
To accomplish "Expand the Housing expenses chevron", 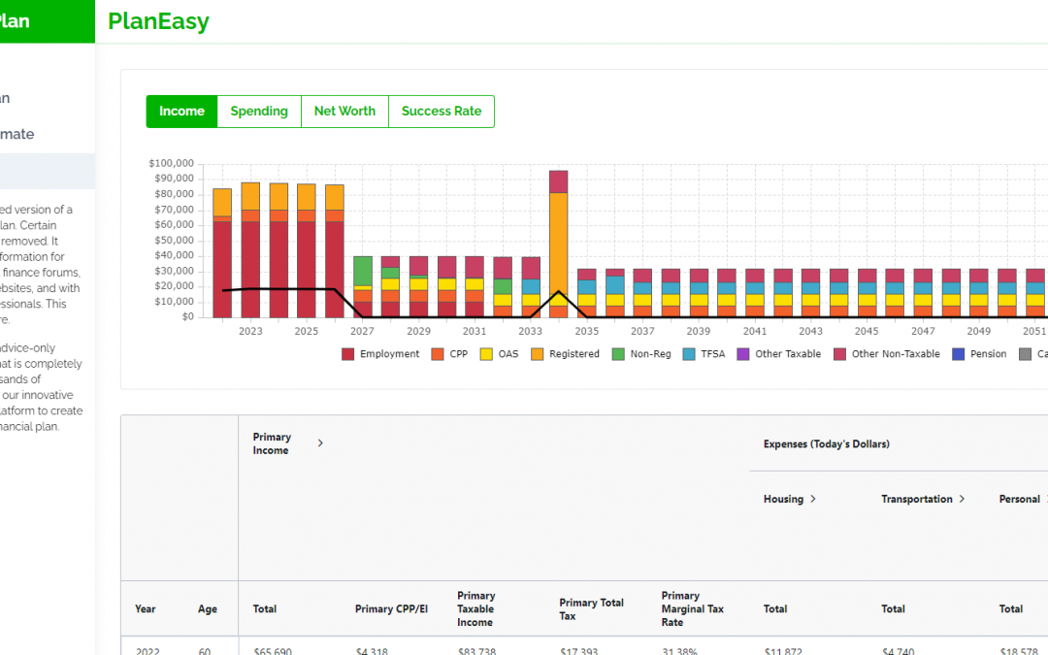I will coord(813,499).
